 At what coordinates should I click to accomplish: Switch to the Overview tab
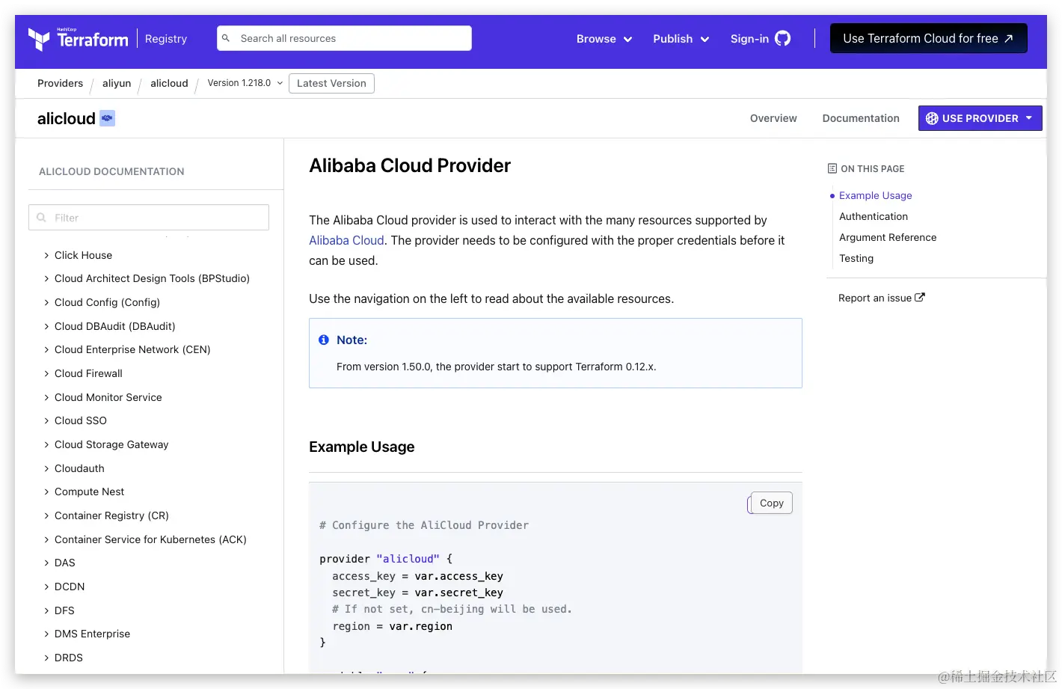pyautogui.click(x=773, y=118)
